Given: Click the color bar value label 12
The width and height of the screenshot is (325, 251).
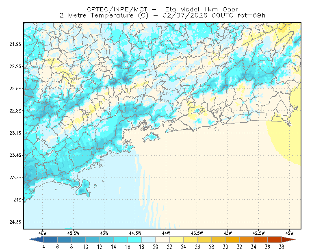Looking at the screenshot, I should (100, 247).
